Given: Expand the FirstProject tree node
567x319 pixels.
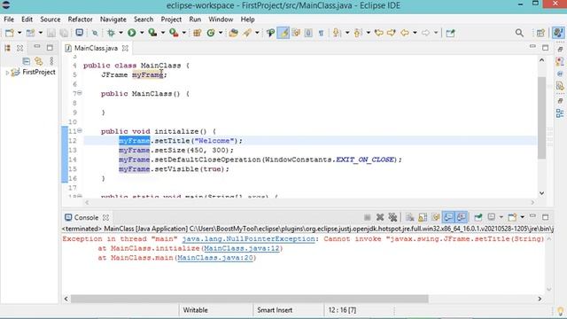Looking at the screenshot, I should click(x=7, y=73).
